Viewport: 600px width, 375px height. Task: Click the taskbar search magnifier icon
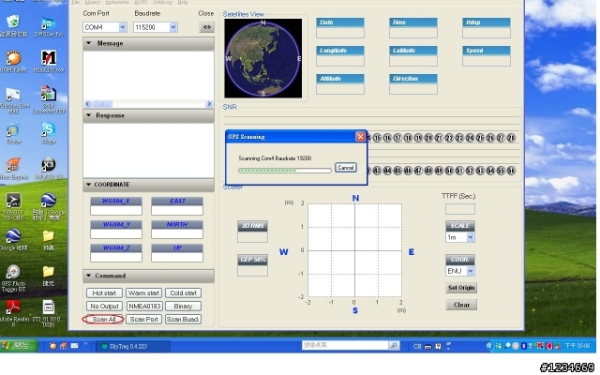(x=394, y=346)
